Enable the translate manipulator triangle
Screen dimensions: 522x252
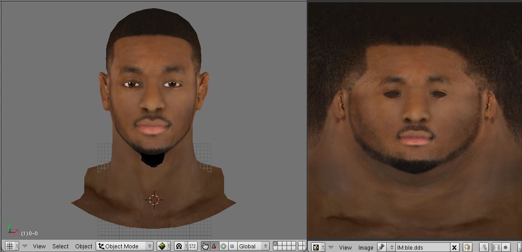[x=214, y=246]
